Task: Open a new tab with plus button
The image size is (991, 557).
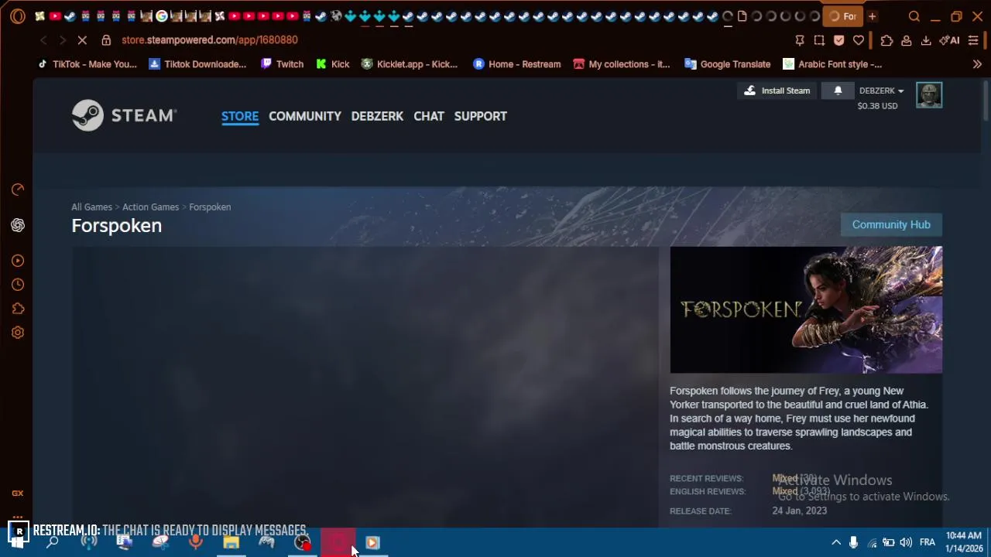Action: [x=872, y=16]
